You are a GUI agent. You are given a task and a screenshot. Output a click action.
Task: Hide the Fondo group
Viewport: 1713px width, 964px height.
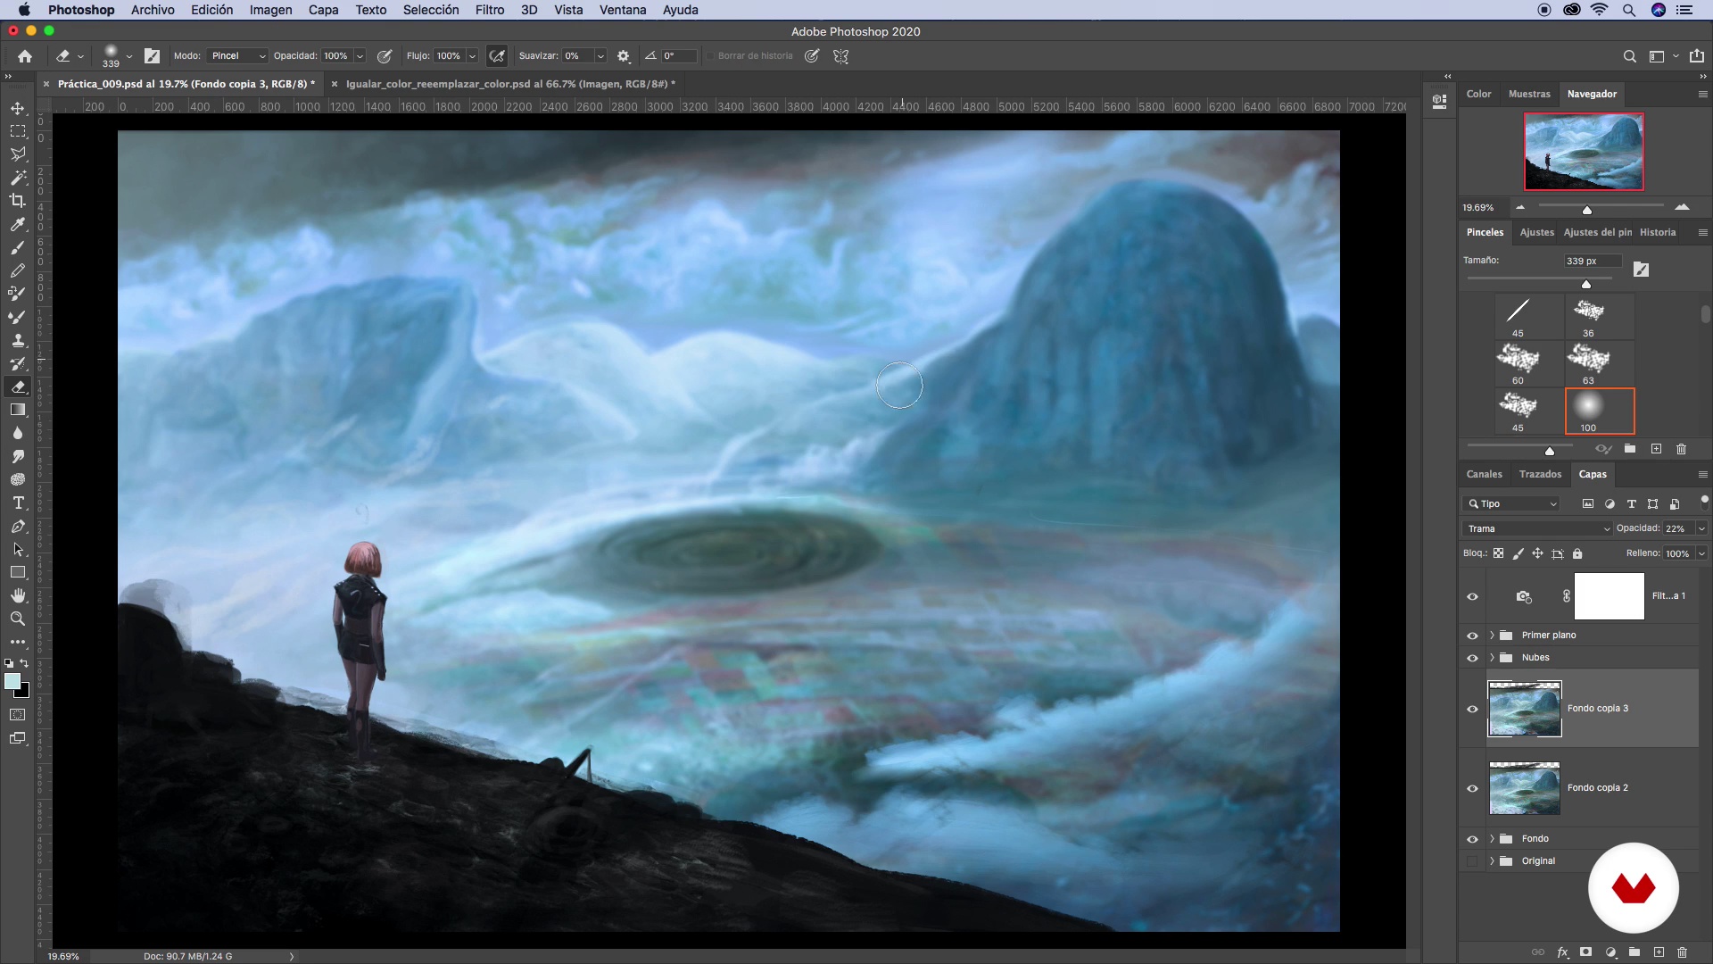(1472, 839)
